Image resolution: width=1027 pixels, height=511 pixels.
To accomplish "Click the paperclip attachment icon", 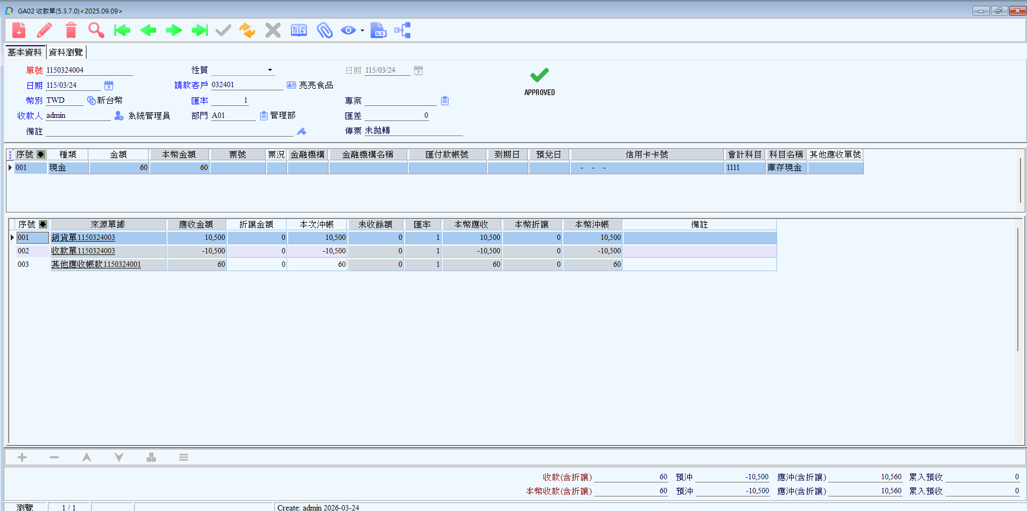I will [324, 30].
